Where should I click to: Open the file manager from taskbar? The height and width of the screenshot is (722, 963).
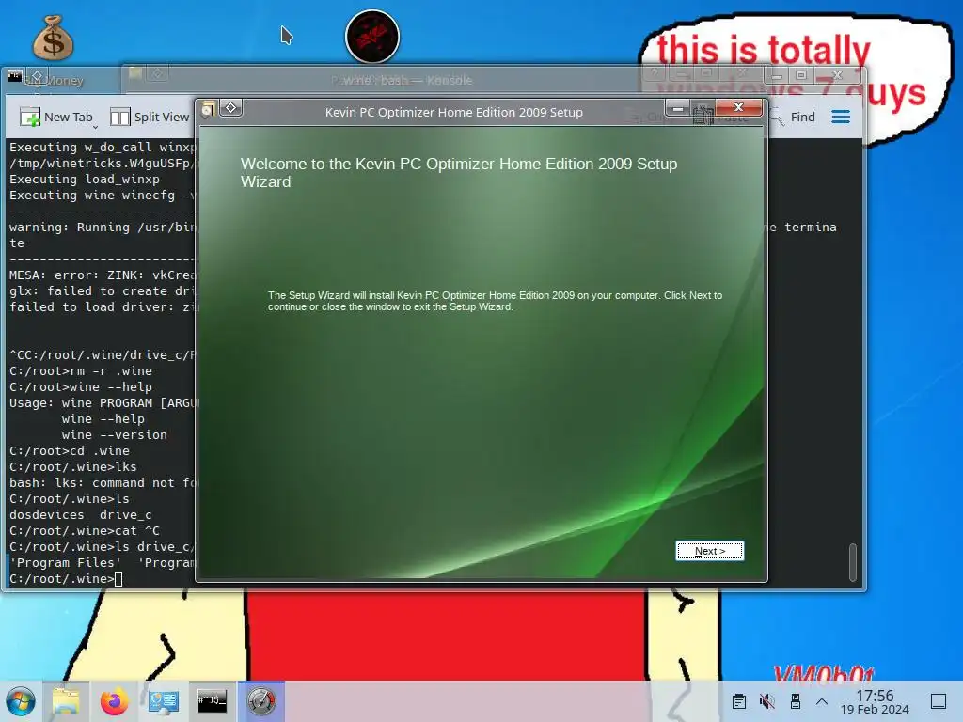click(x=66, y=701)
